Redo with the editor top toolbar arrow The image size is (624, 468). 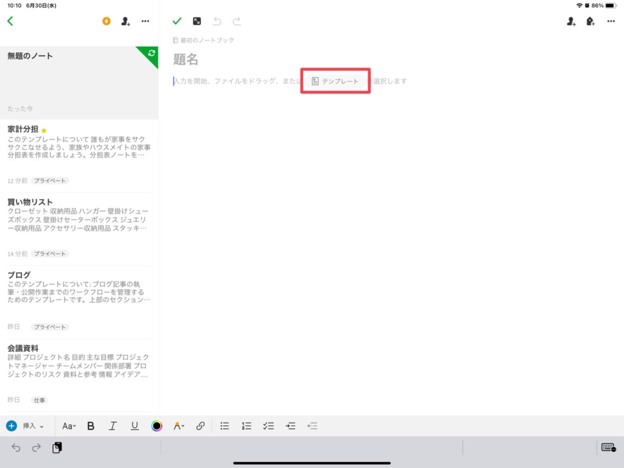click(237, 21)
